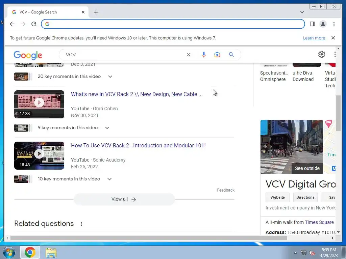Expand 9 key moments in this video
346x259 pixels.
[107, 128]
